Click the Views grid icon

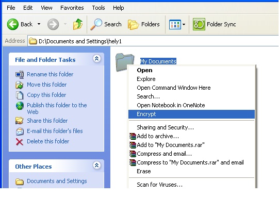click(x=175, y=24)
